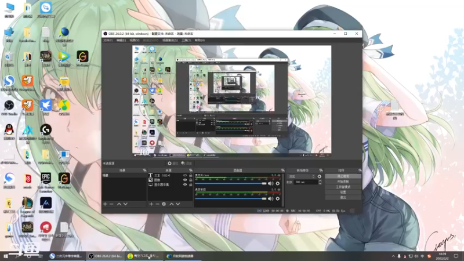Viewport: 464px width, 261px height.
Task: Pop out the Scenes dock panel icon
Action: point(144,171)
